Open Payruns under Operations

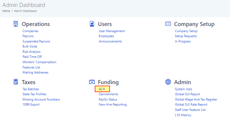point(28,36)
